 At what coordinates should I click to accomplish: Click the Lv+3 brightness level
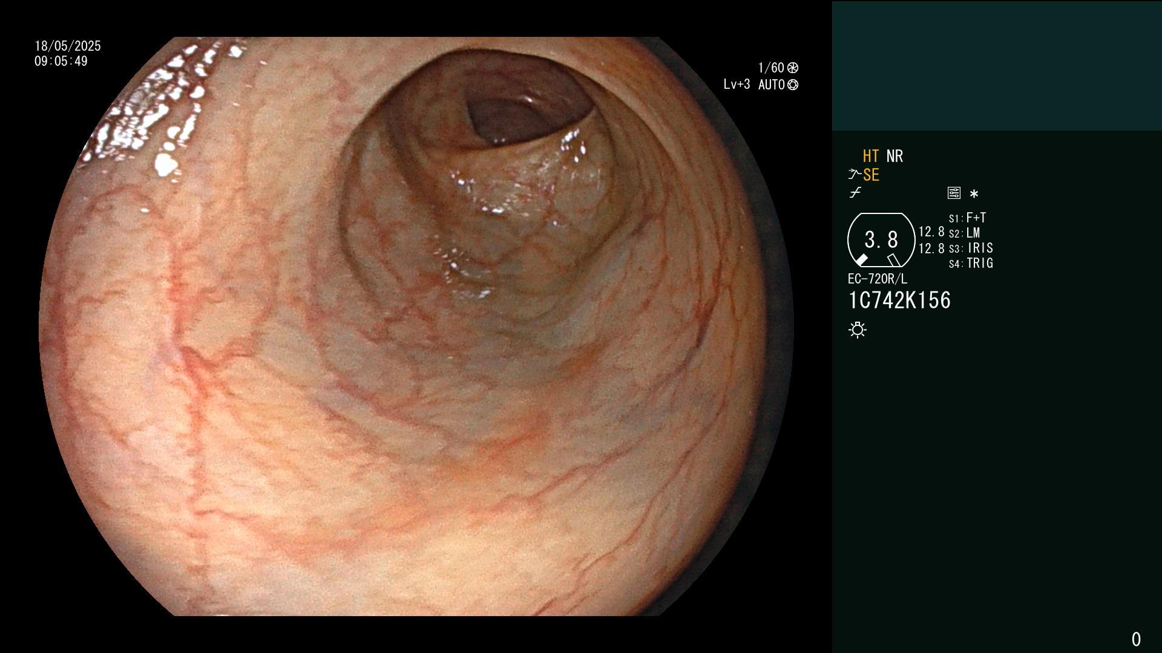(x=737, y=85)
